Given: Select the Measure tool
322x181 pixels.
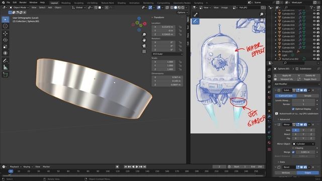Looking at the screenshot, I should (6, 67).
